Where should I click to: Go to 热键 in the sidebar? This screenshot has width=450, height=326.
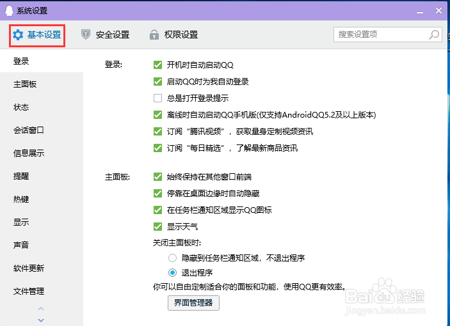click(42, 199)
